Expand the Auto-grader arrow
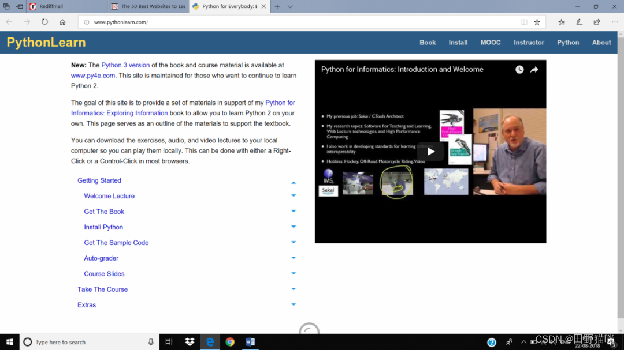 point(294,258)
